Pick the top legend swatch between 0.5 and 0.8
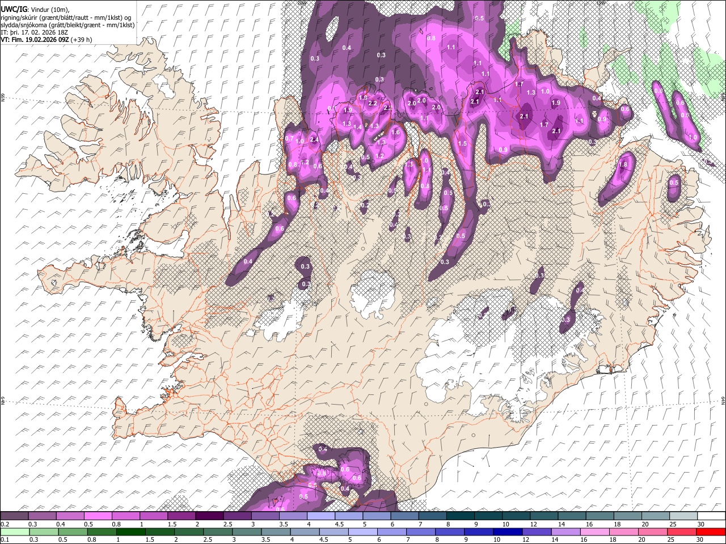This screenshot has height=544, width=726. point(98,516)
